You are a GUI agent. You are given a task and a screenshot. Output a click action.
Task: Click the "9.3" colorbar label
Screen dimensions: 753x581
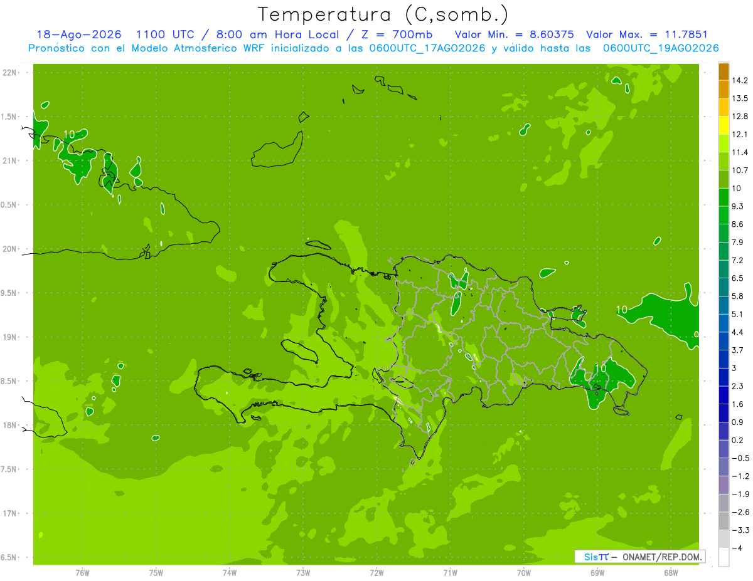click(738, 206)
